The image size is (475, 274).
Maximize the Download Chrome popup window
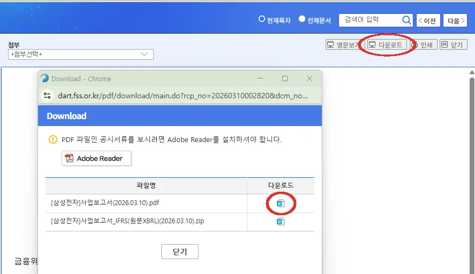(285, 79)
